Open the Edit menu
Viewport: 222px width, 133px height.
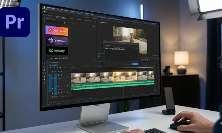point(62,9)
